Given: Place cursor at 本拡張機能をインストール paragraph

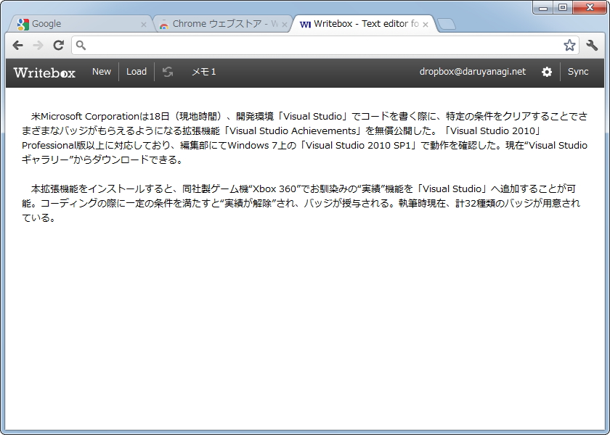Looking at the screenshot, I should tap(301, 203).
